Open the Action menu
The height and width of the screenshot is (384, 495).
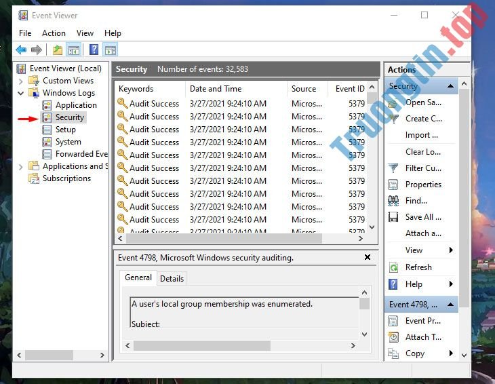coord(54,33)
